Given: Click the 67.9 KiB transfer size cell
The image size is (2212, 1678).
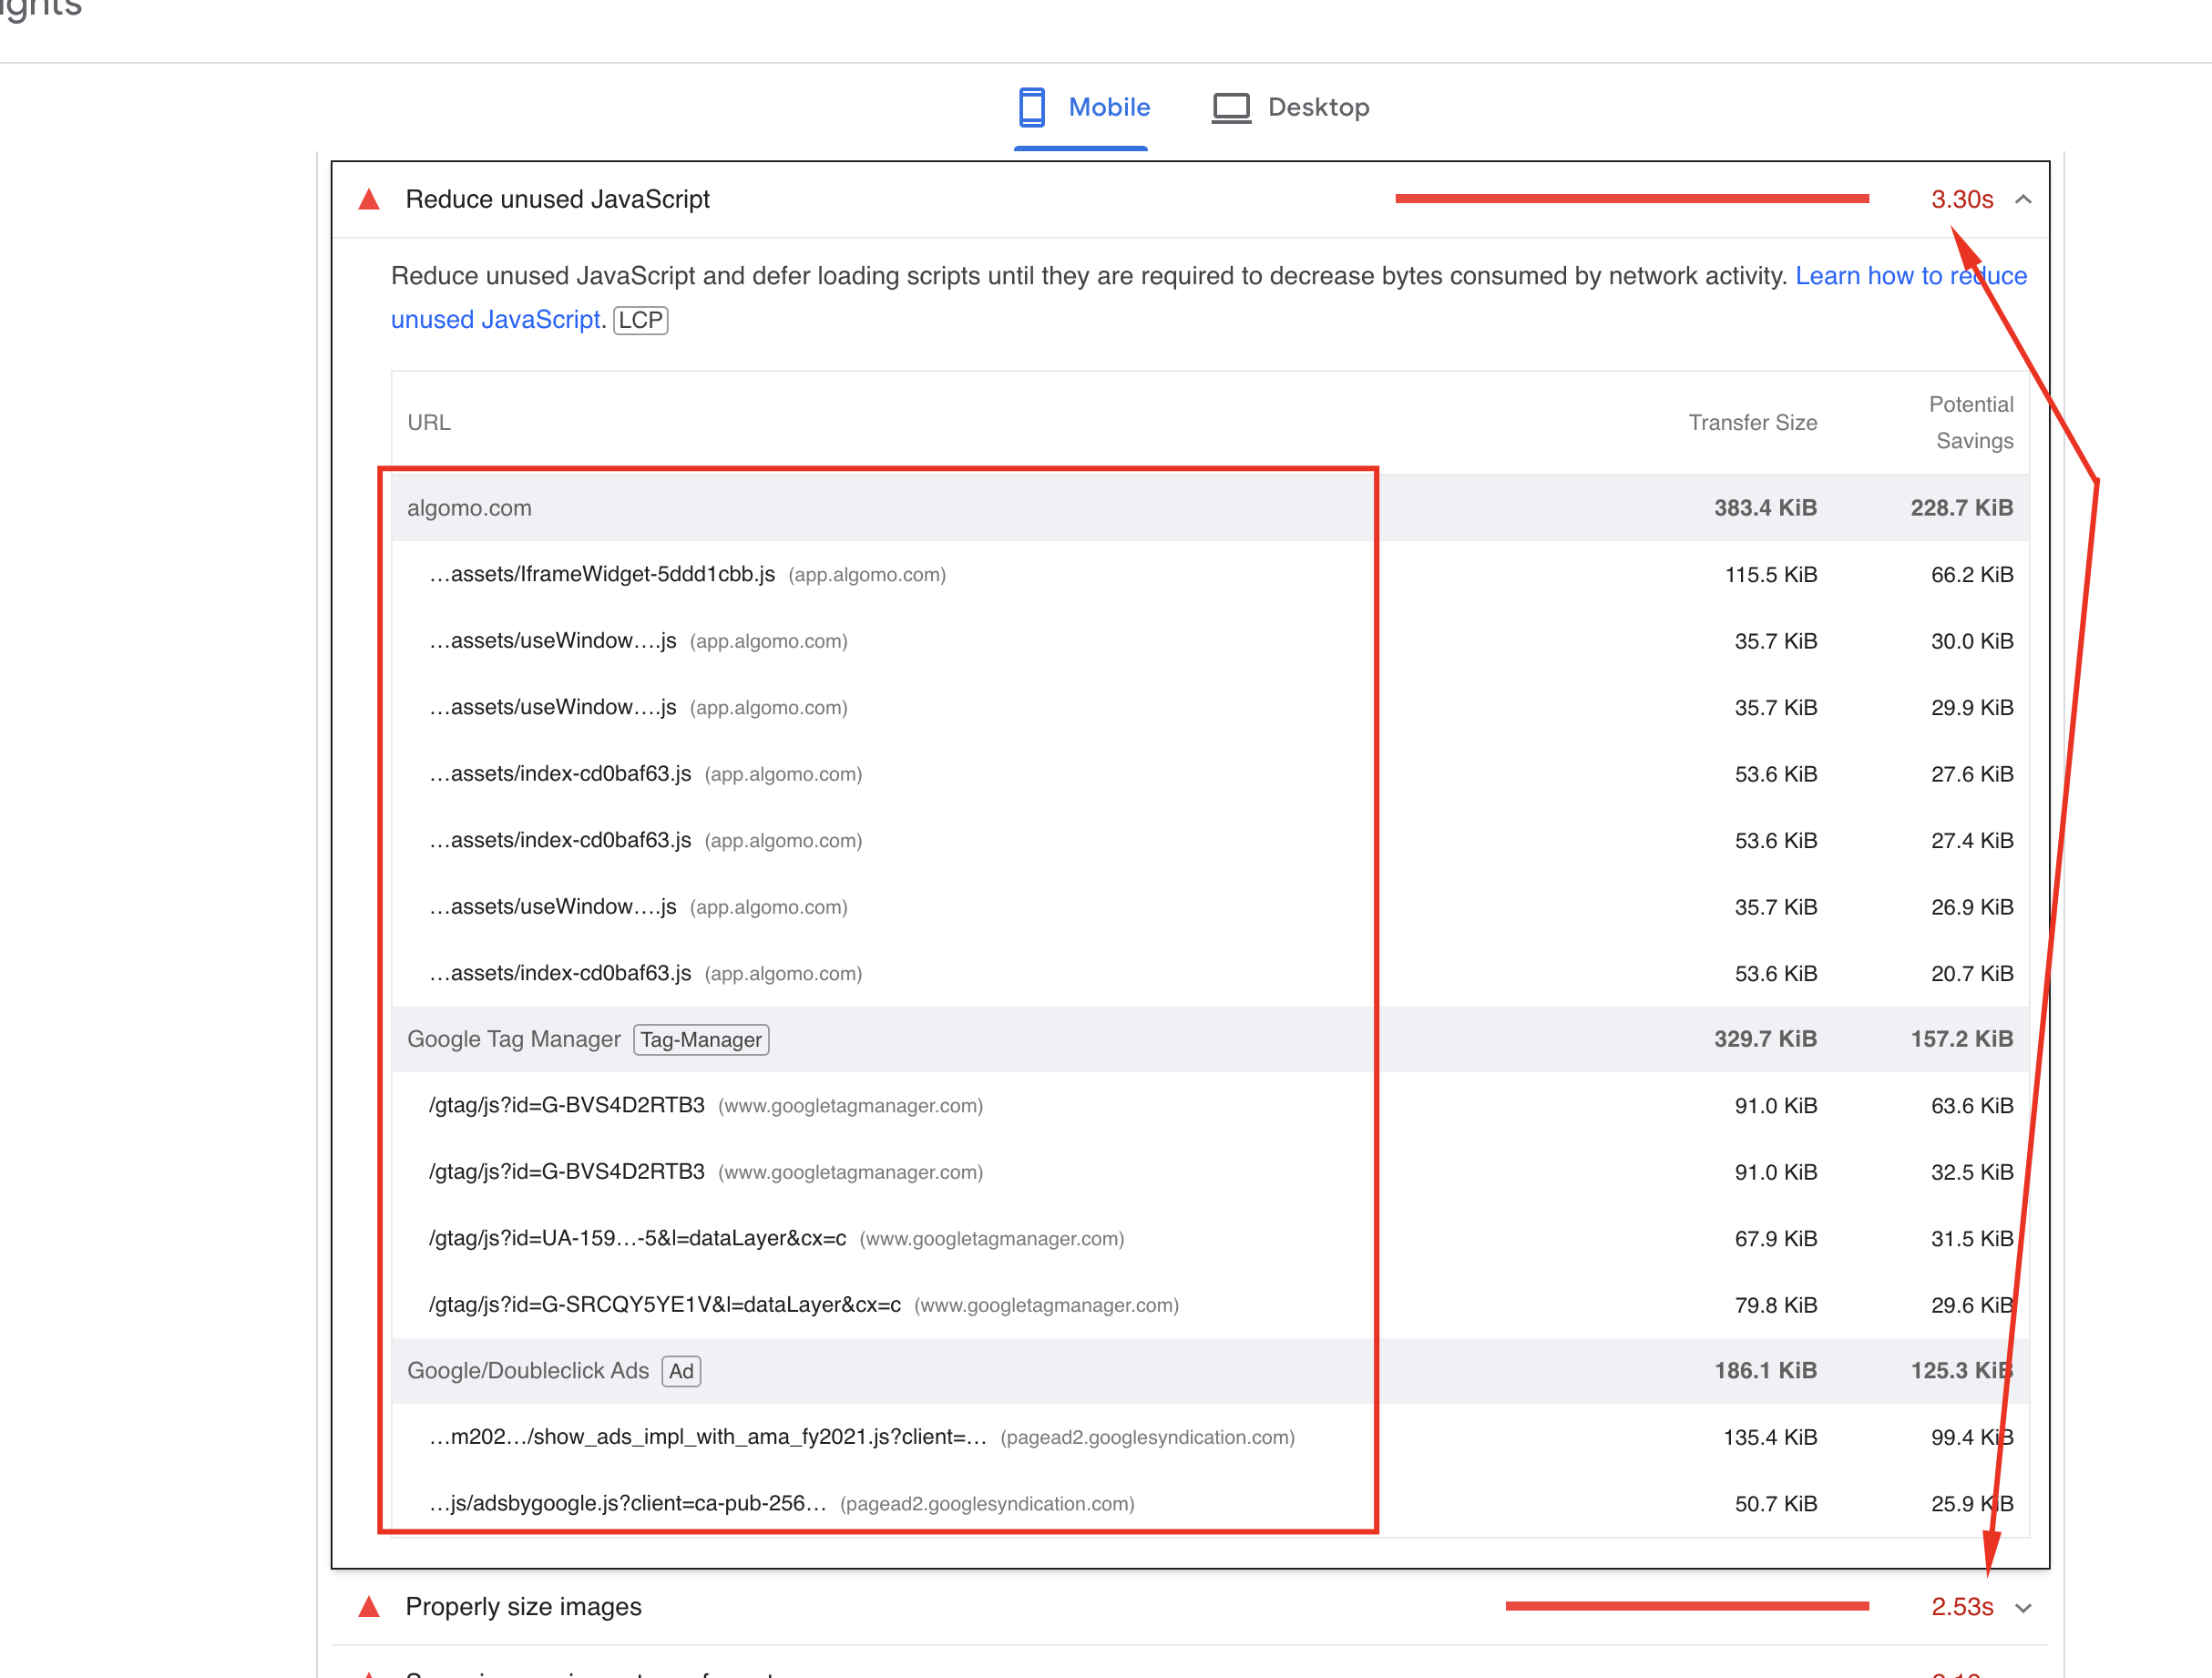Looking at the screenshot, I should 1775,1238.
